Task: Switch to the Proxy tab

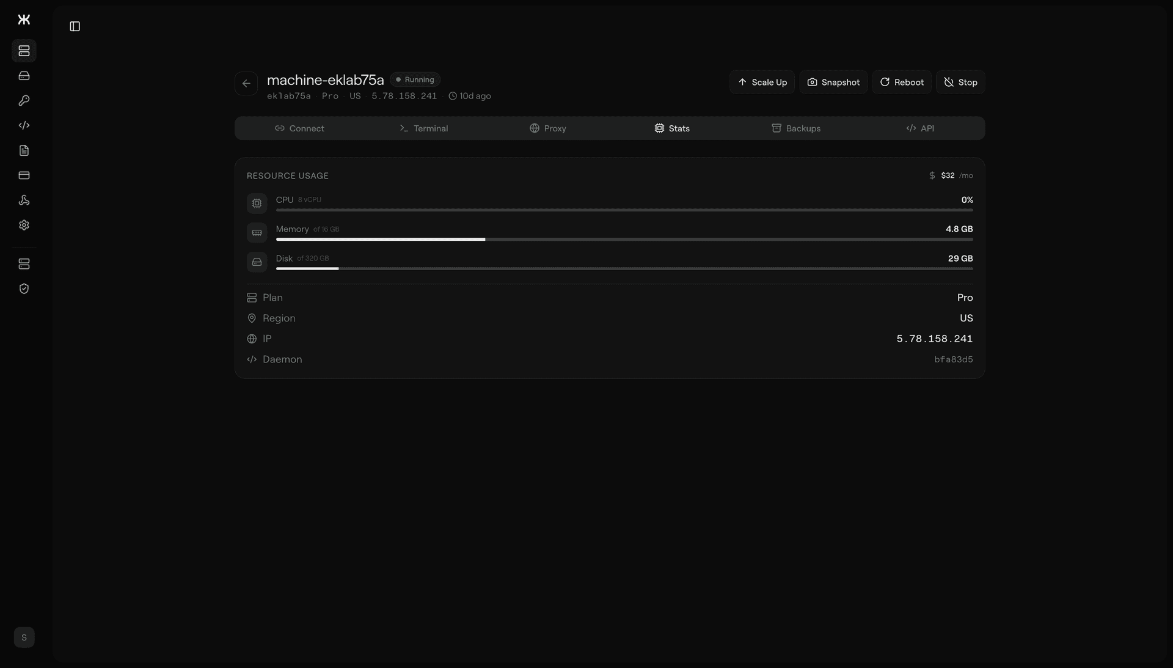Action: click(x=547, y=128)
